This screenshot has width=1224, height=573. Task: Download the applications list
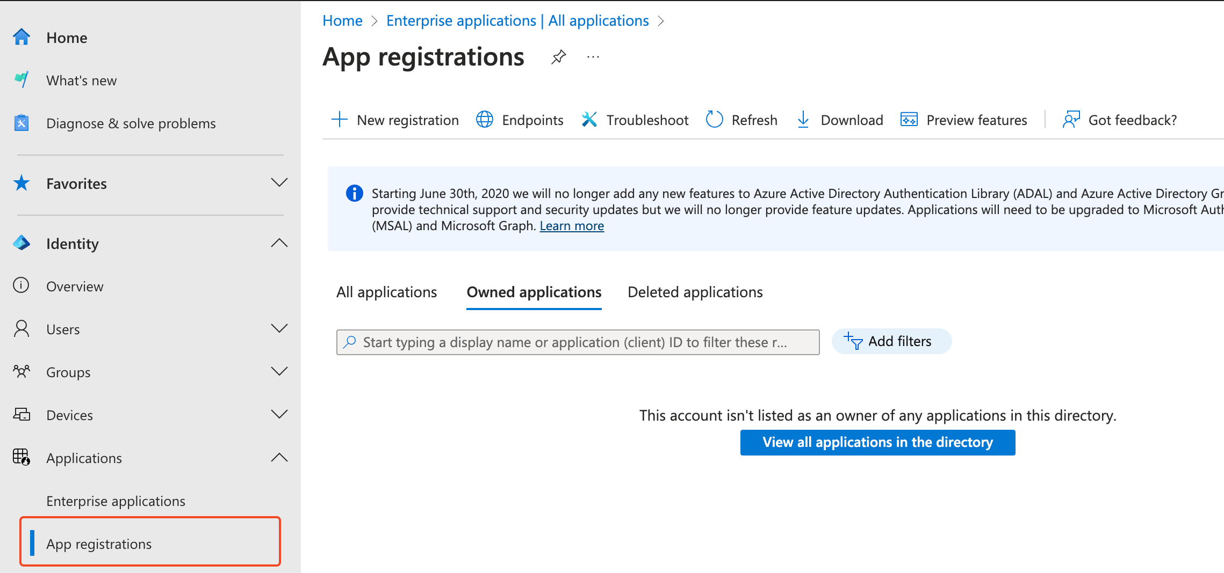(x=839, y=120)
